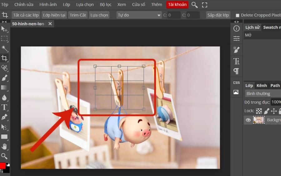Click the Tài khoản button
Viewport: 281px width, 176px height.
tap(177, 5)
